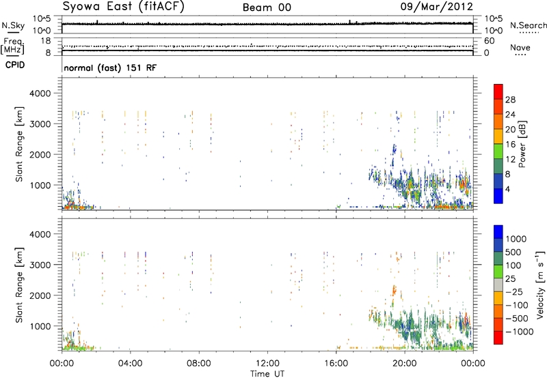Click the '4000' tick on the power panel
Image resolution: width=547 pixels, height=378 pixels.
point(40,93)
